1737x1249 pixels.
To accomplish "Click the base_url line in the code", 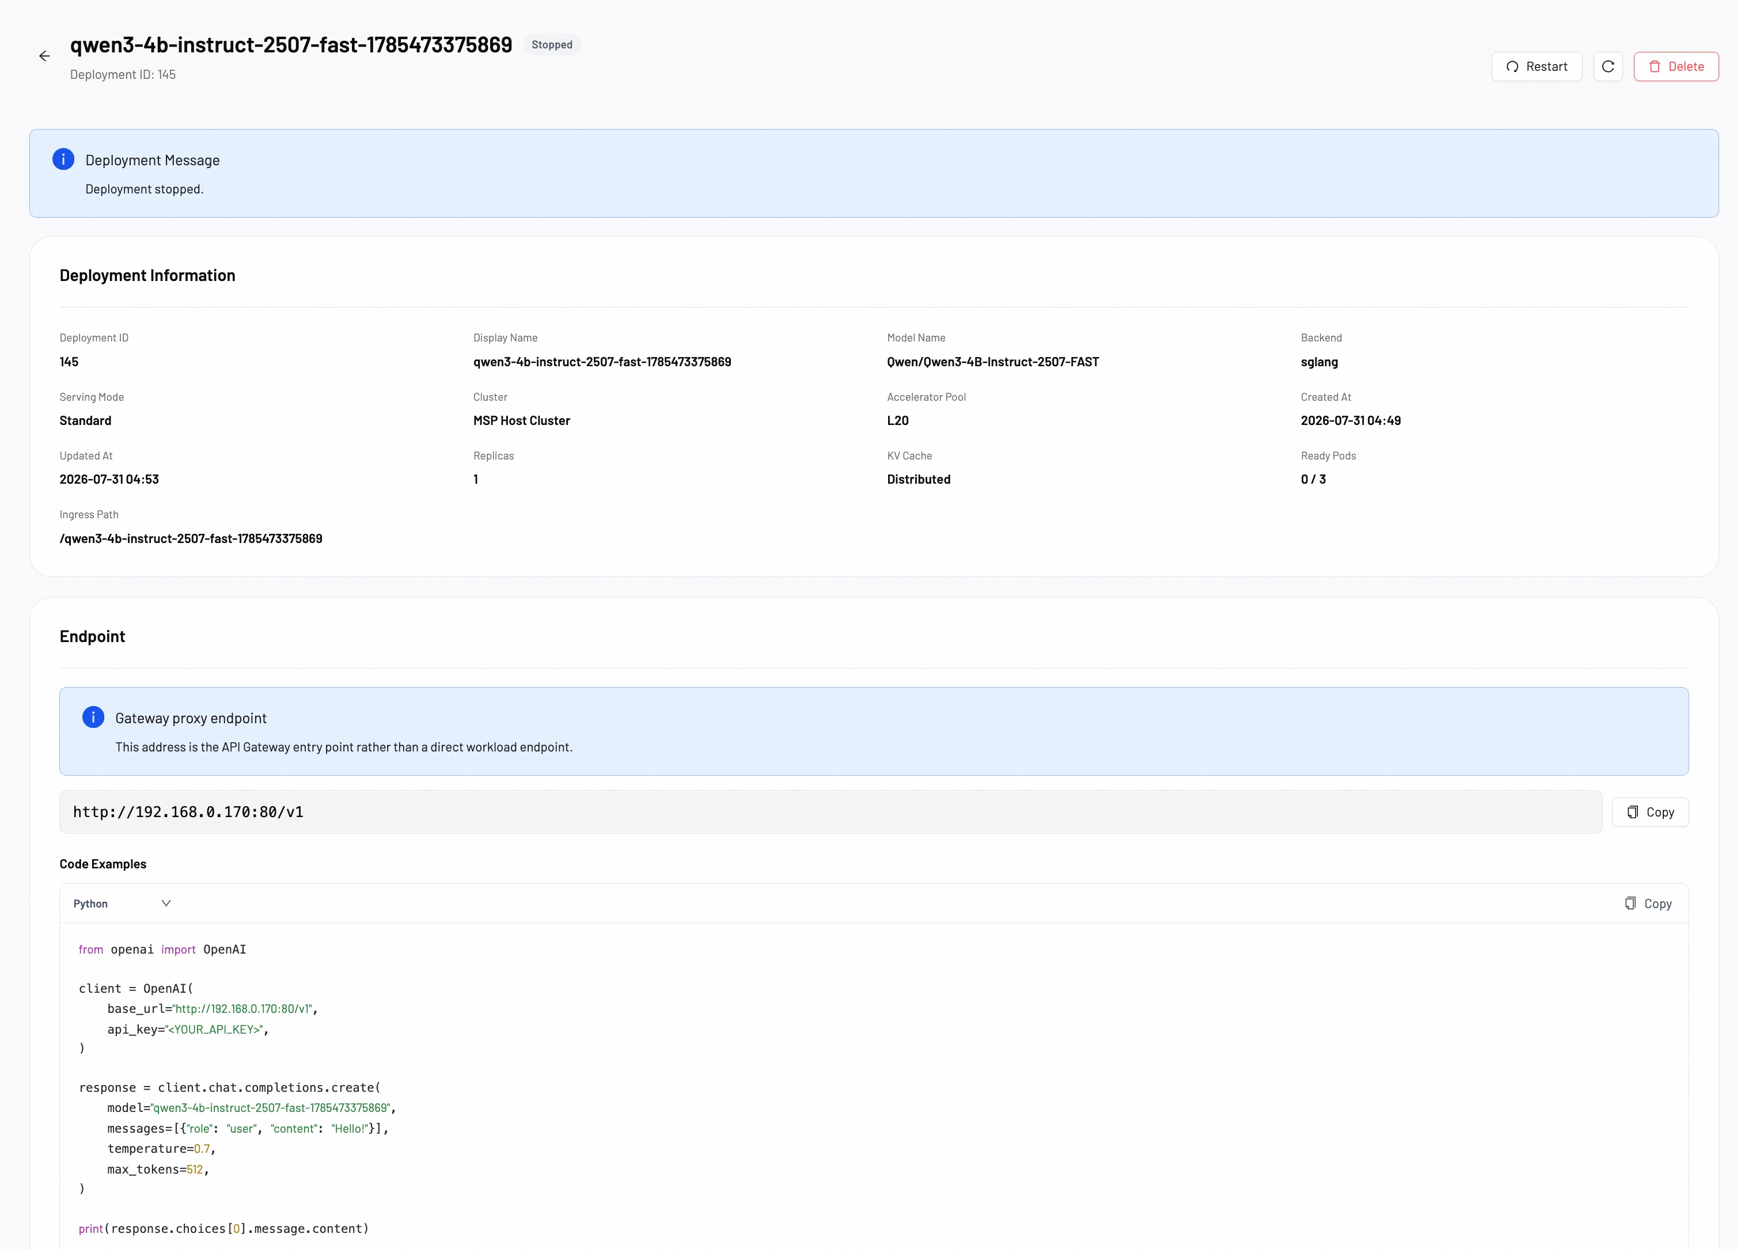I will 212,1008.
